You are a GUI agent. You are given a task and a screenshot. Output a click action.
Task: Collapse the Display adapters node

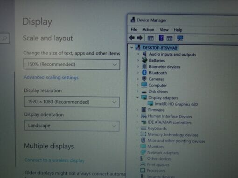tap(137, 98)
